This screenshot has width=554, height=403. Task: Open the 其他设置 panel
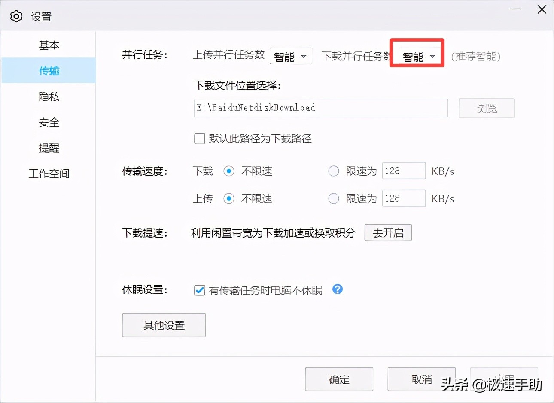[x=164, y=325]
